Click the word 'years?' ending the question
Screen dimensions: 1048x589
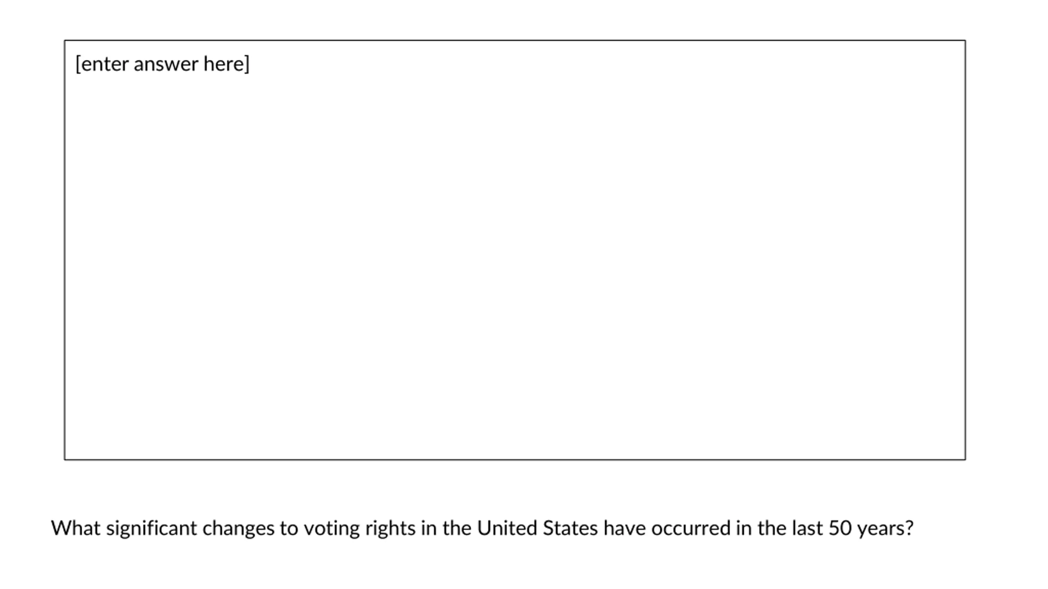[885, 528]
